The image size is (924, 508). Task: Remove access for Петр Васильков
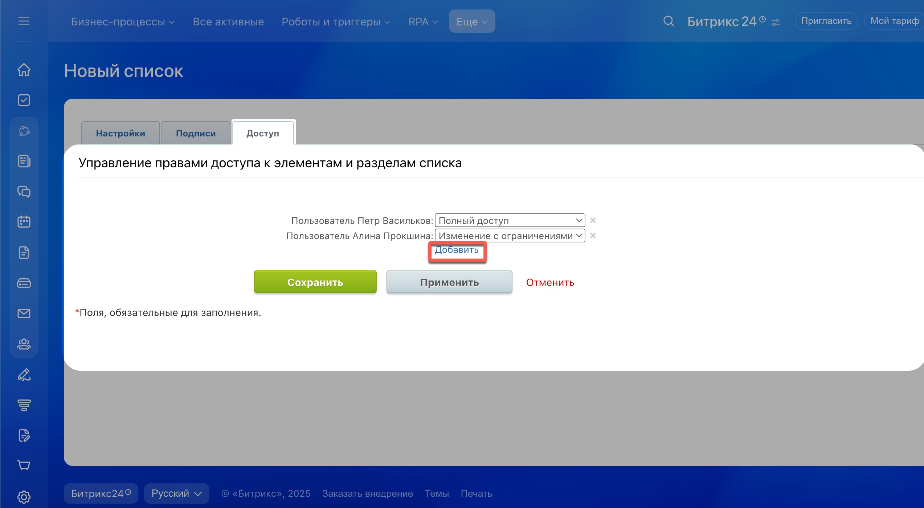click(593, 220)
